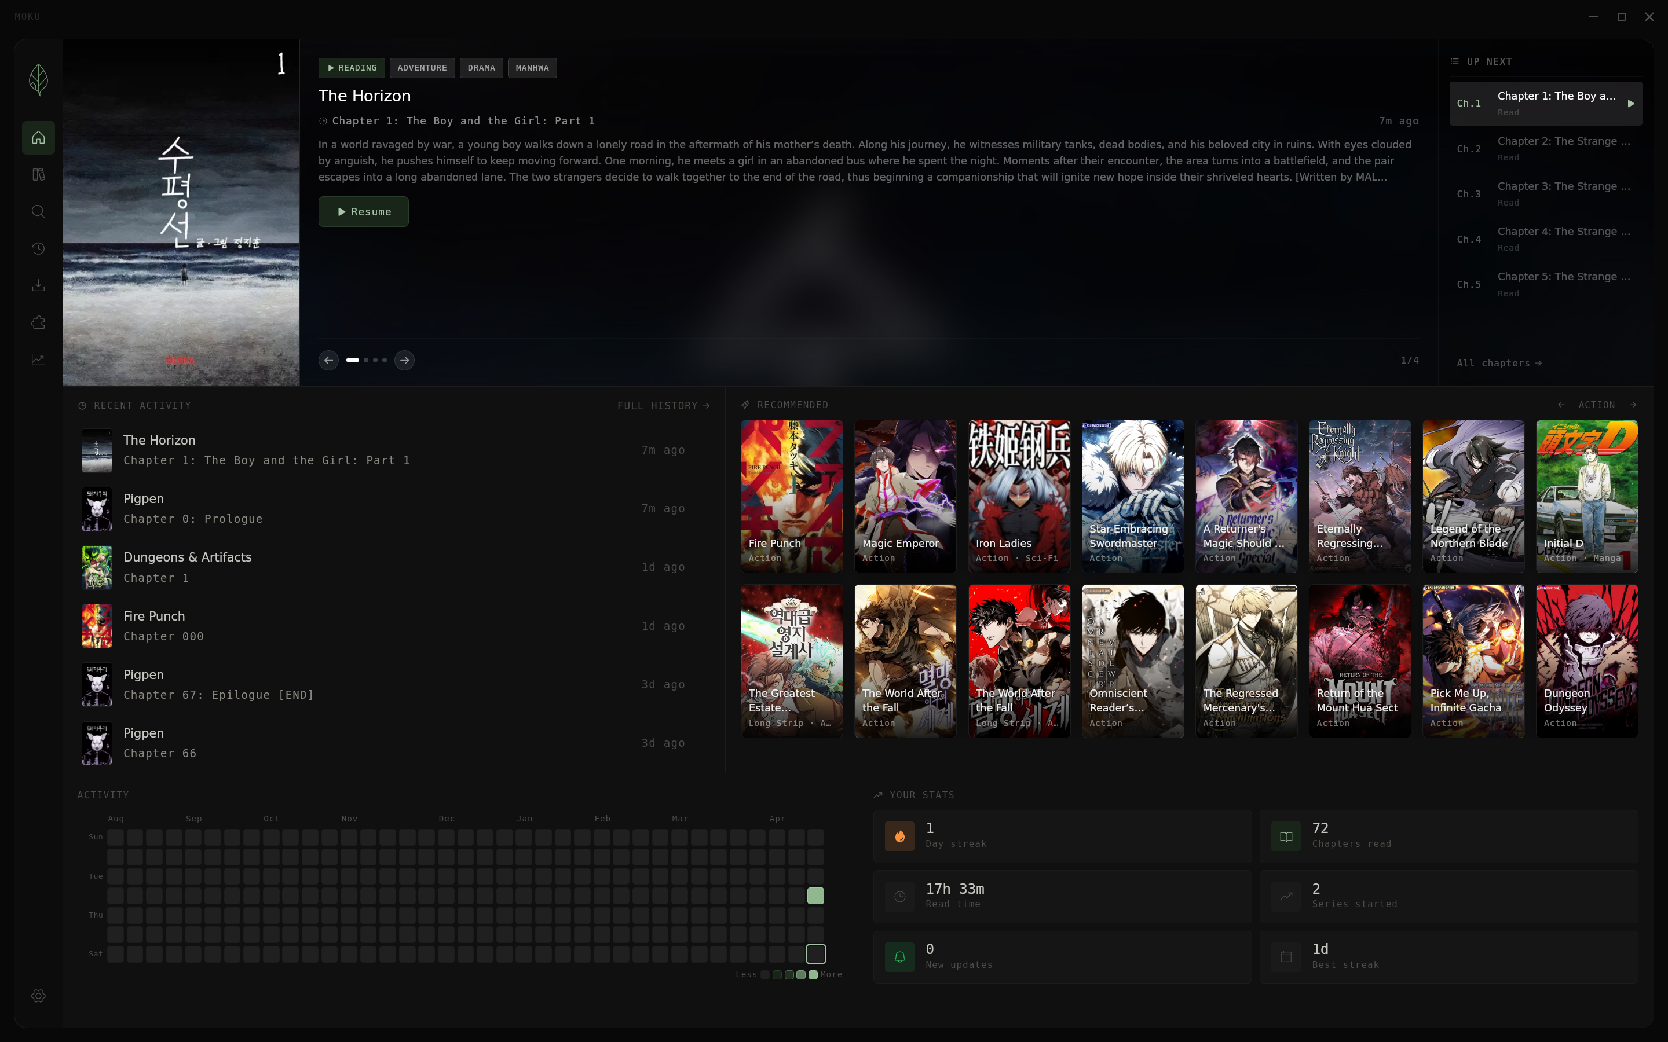
Task: Click the brightest legend swatch beside More
Action: (x=813, y=974)
